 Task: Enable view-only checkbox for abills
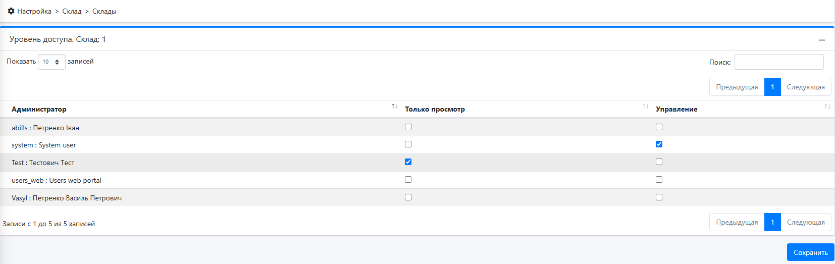coord(408,127)
